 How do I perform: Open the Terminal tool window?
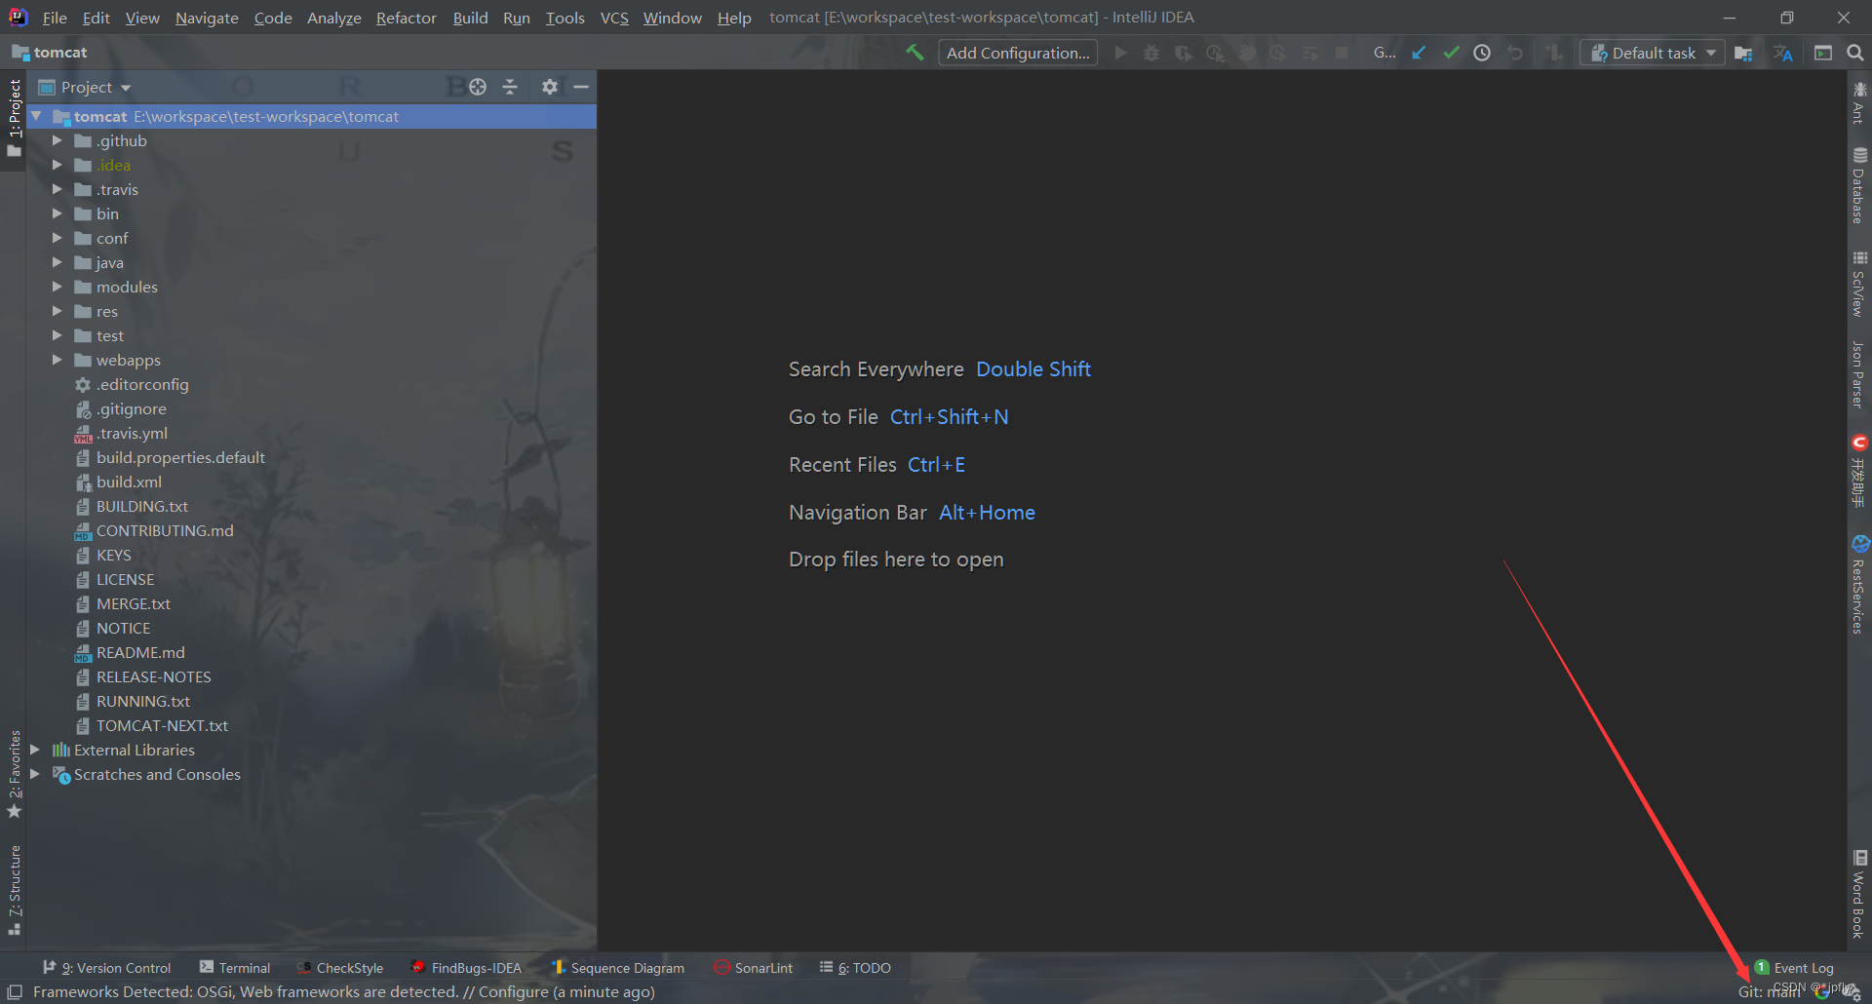coord(235,968)
